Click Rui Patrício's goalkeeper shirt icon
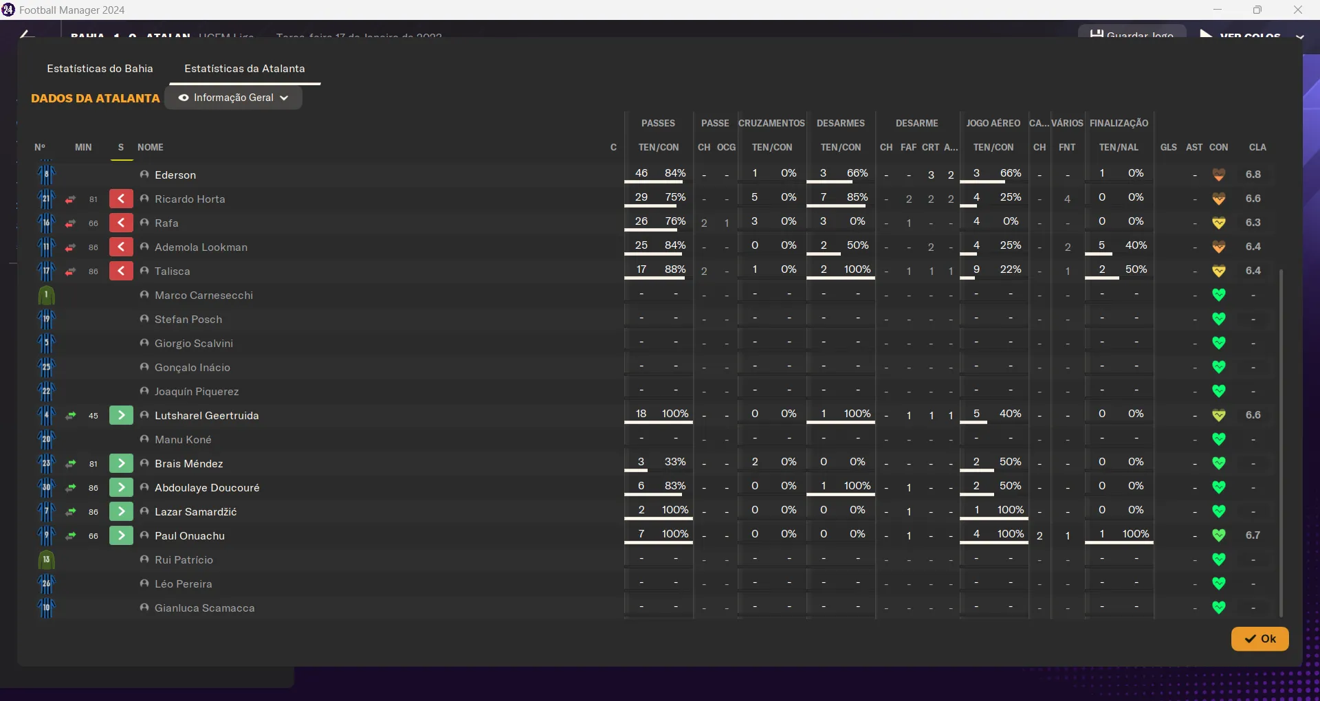This screenshot has width=1320, height=701. [46, 560]
